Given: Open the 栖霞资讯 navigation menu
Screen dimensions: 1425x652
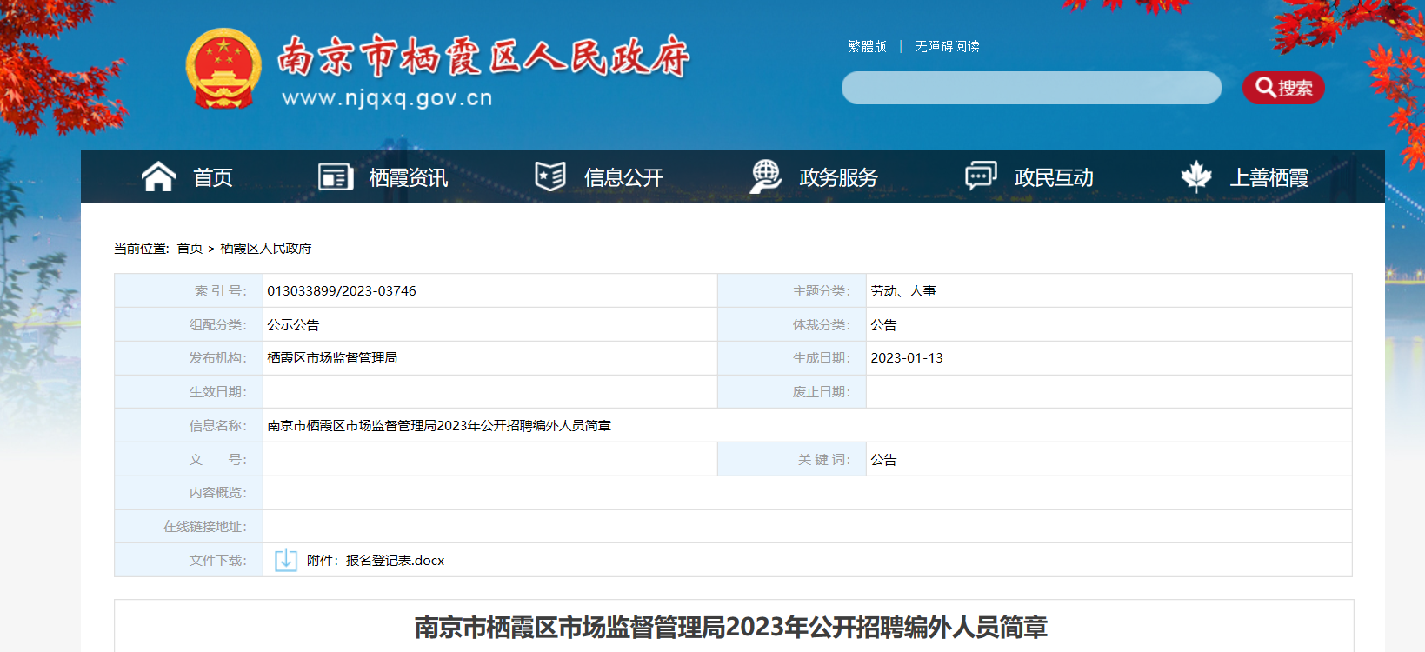Looking at the screenshot, I should [x=408, y=177].
